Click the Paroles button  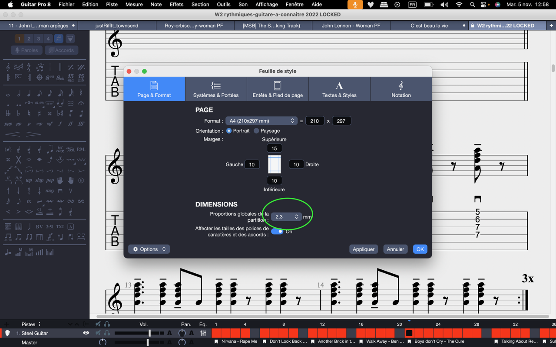(x=27, y=50)
